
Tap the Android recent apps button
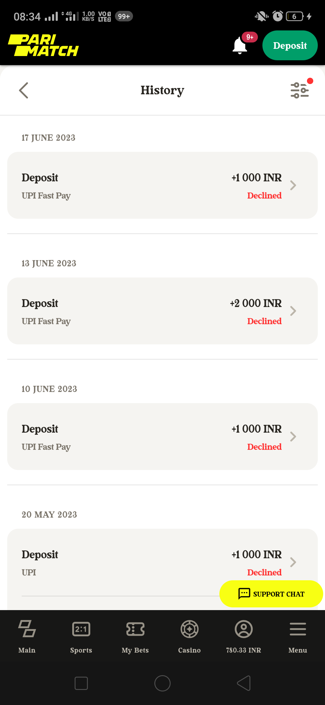tap(81, 683)
